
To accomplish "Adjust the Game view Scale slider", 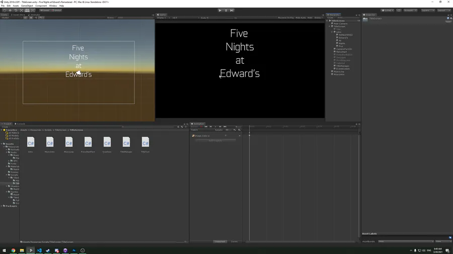I will pyautogui.click(x=221, y=18).
